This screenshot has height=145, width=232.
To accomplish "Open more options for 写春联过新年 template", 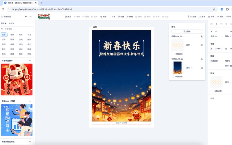I will [30, 61].
